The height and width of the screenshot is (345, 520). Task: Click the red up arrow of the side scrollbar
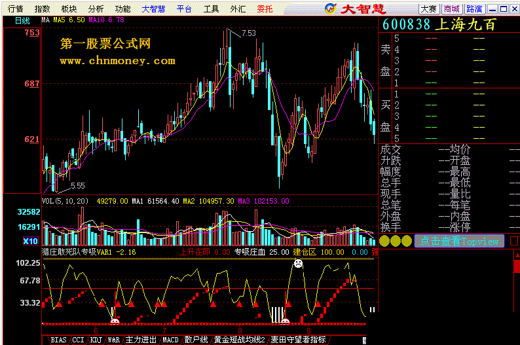[517, 255]
